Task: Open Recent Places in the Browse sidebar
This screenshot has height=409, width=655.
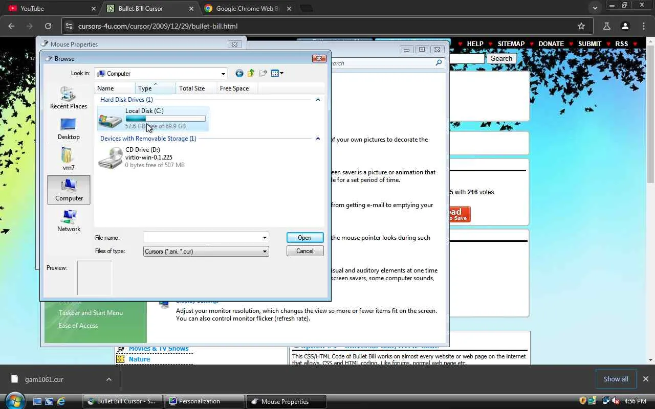Action: click(x=69, y=98)
